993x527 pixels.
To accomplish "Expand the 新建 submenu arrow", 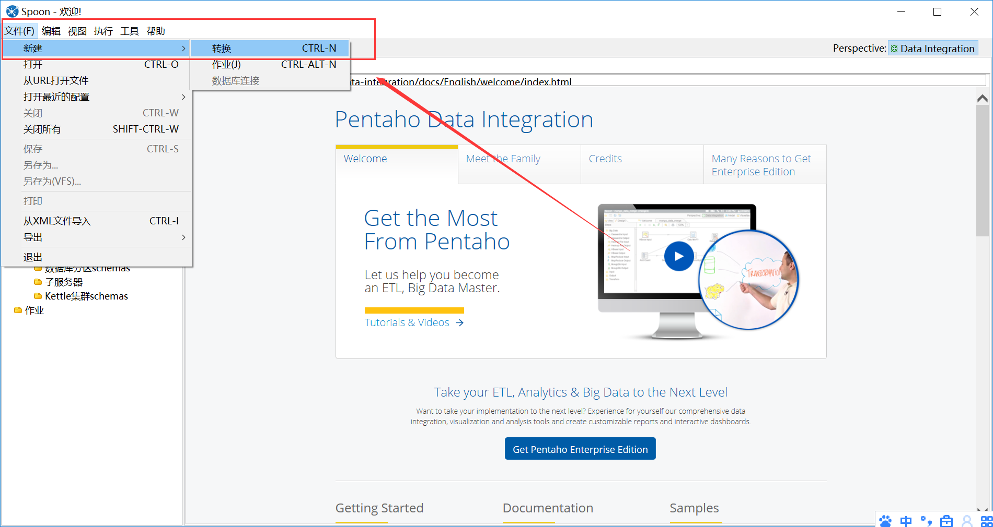I will click(x=183, y=48).
